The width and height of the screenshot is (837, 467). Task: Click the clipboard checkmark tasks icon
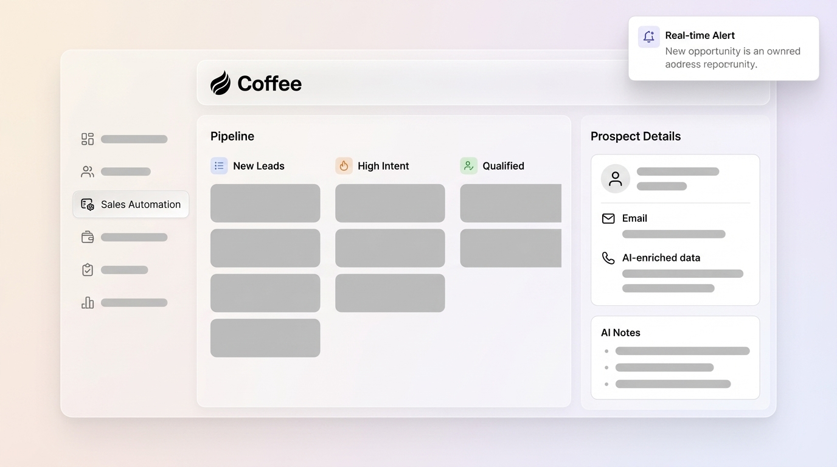(88, 270)
